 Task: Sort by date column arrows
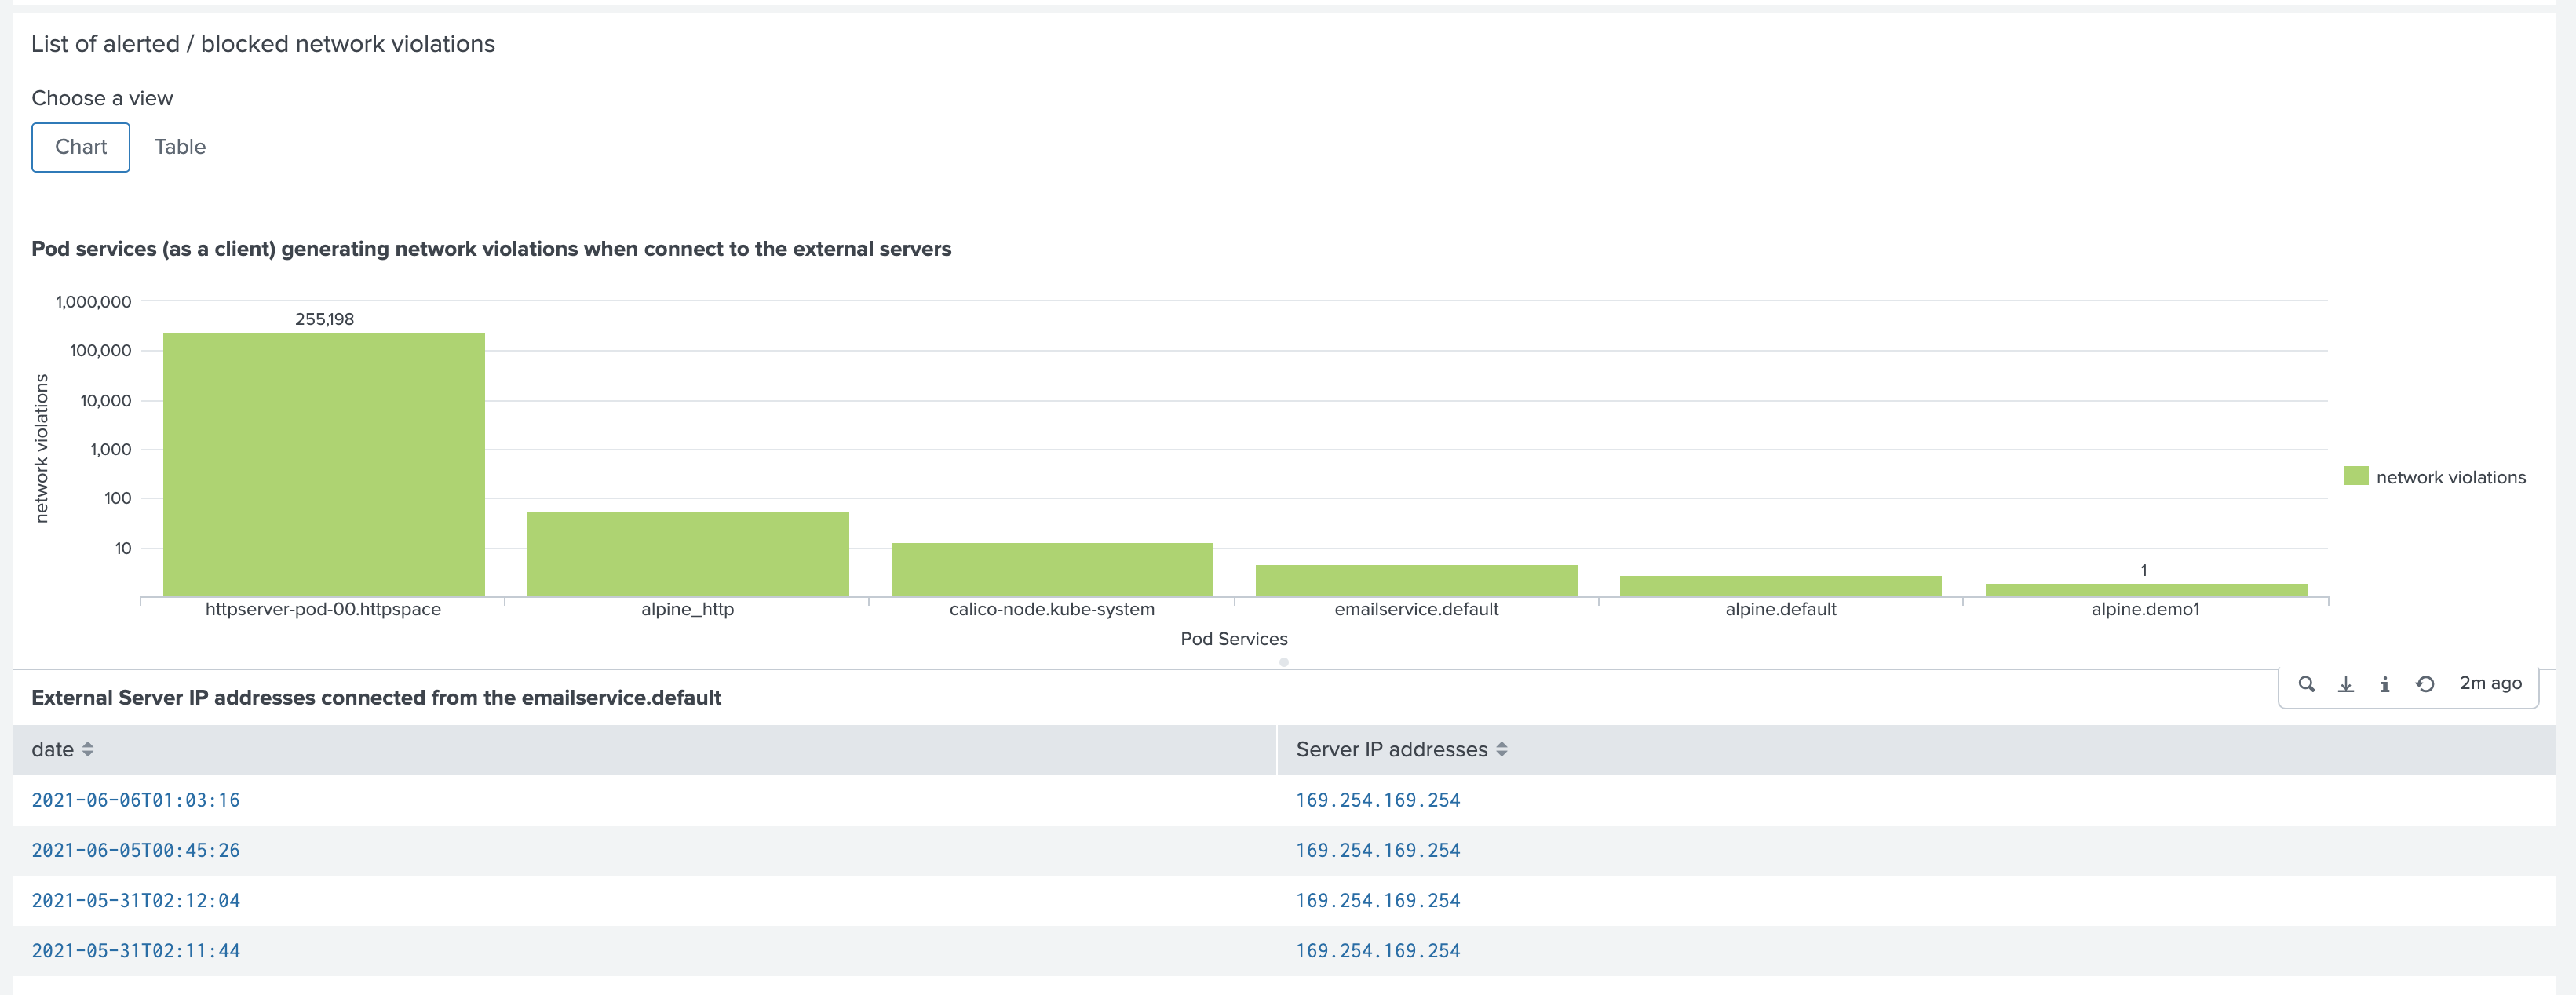pyautogui.click(x=88, y=749)
